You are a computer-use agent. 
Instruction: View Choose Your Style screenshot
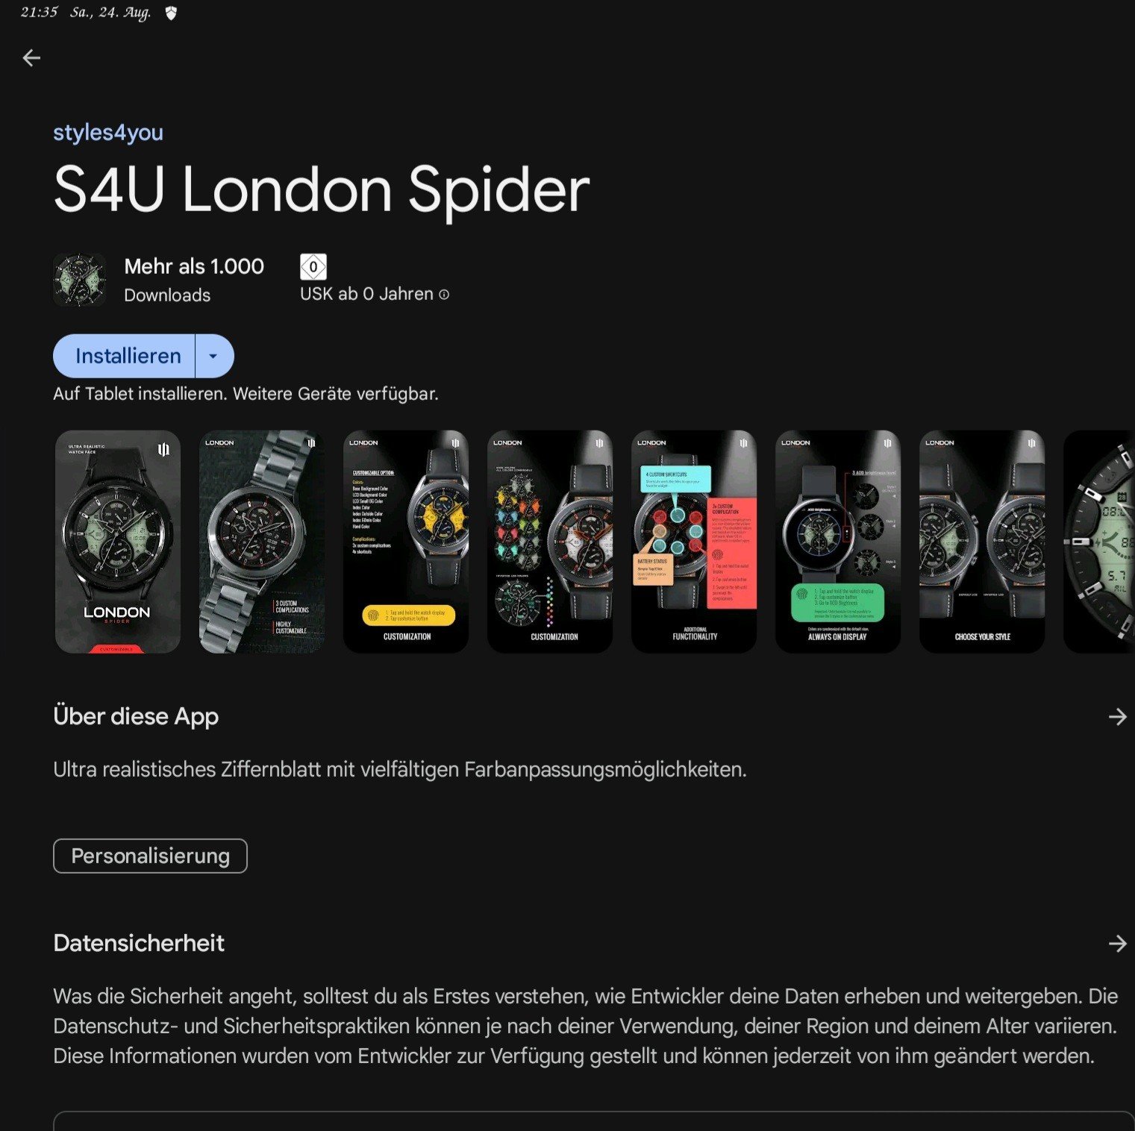point(982,542)
